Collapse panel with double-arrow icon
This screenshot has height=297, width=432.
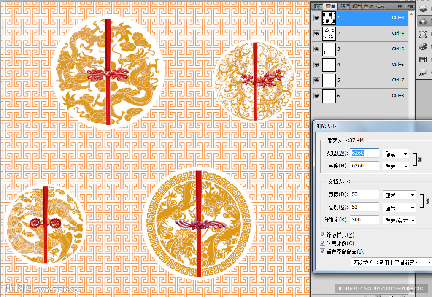(x=400, y=6)
